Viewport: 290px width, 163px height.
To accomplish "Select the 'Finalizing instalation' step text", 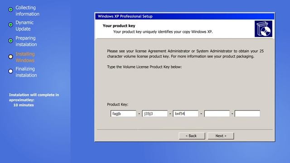I will [26, 72].
